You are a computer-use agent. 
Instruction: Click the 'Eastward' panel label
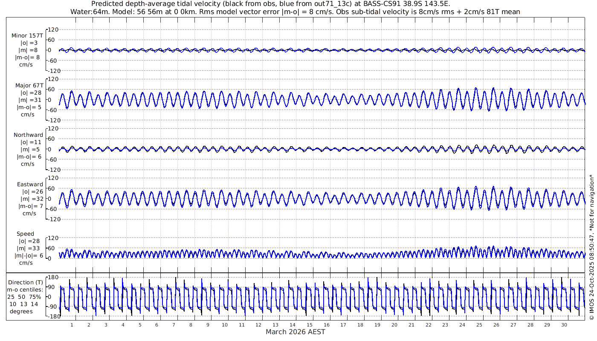(x=30, y=185)
